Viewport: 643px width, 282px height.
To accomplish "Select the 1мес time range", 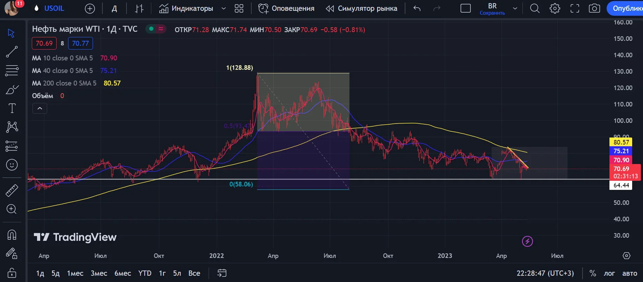I will pos(75,273).
